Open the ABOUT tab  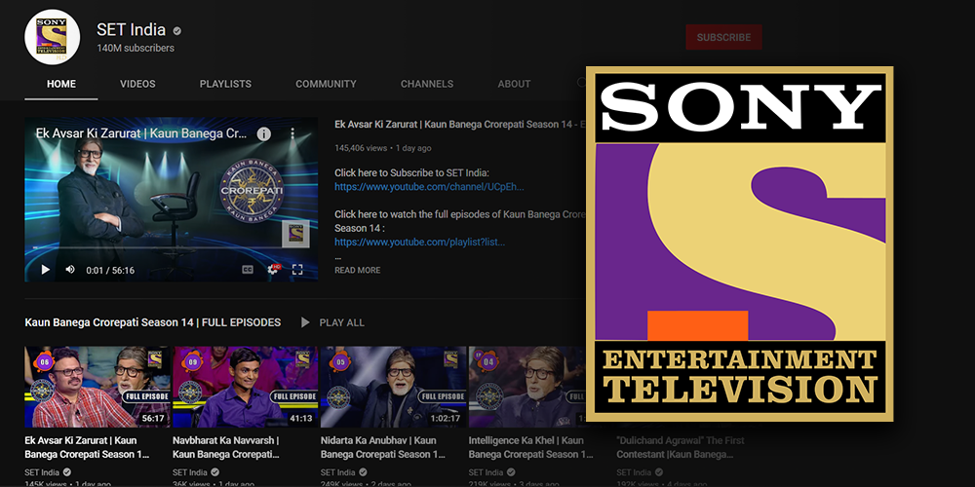[x=514, y=84]
